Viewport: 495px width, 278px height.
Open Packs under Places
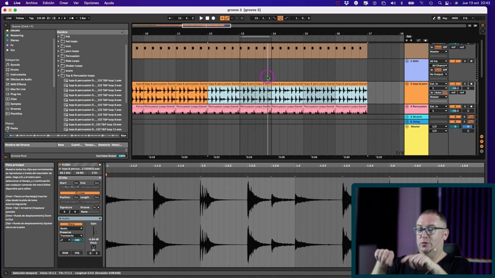coord(14,128)
